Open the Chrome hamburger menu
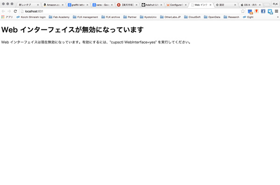The height and width of the screenshot is (185, 280). [x=276, y=11]
